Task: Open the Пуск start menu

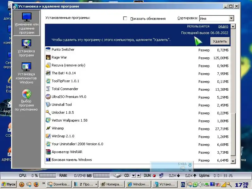Action: (9, 184)
